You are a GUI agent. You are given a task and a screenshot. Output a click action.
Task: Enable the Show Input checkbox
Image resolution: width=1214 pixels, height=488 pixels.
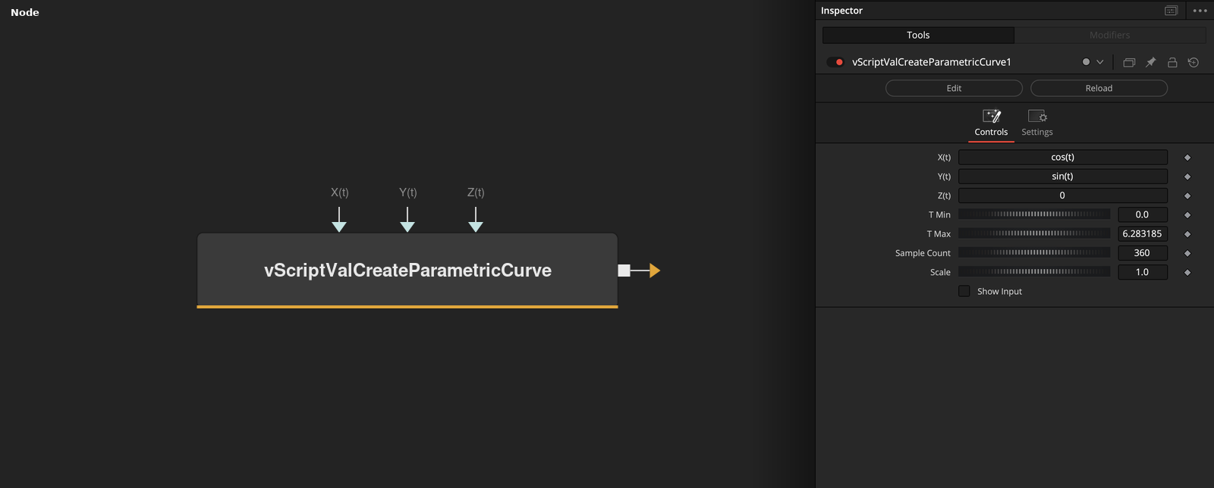tap(964, 291)
